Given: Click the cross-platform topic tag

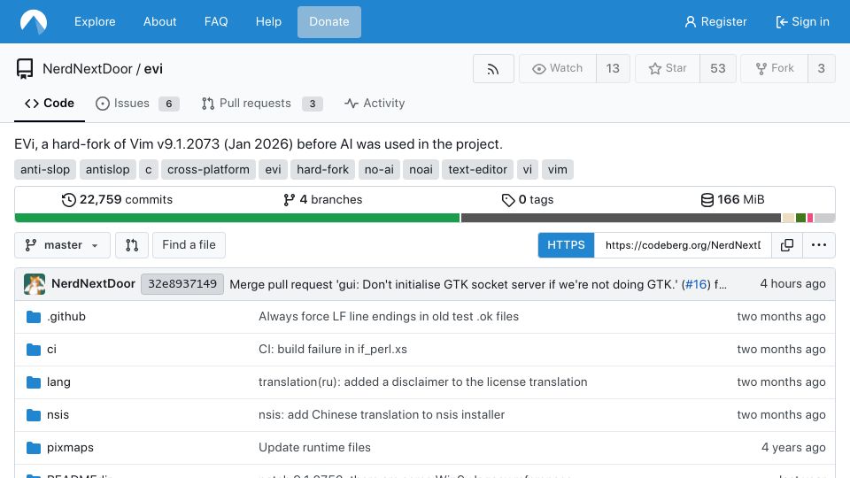Looking at the screenshot, I should click(x=208, y=170).
